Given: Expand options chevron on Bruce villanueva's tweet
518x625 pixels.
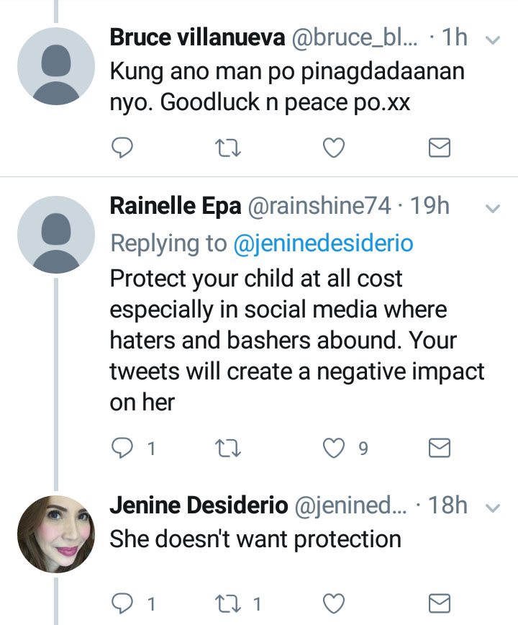Looking at the screenshot, I should click(x=493, y=40).
